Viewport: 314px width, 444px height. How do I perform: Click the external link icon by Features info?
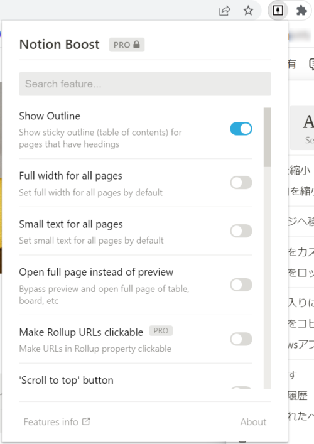(86, 421)
